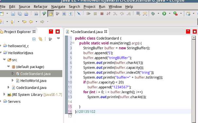Open the Debug configurations dropdown arrow
The image size is (198, 123).
click(158, 13)
